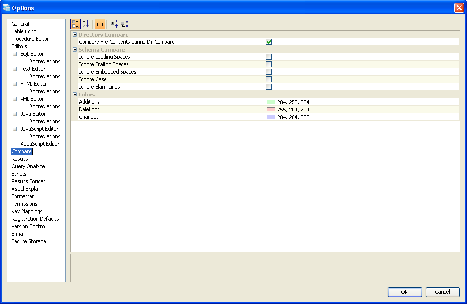Open XML Editor options
Viewport: 467px width, 304px height.
(32, 99)
